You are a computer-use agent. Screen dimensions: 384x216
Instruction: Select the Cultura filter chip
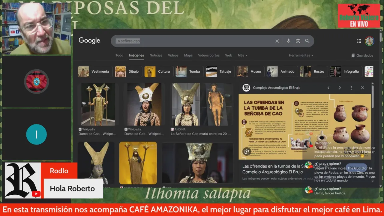(159, 72)
